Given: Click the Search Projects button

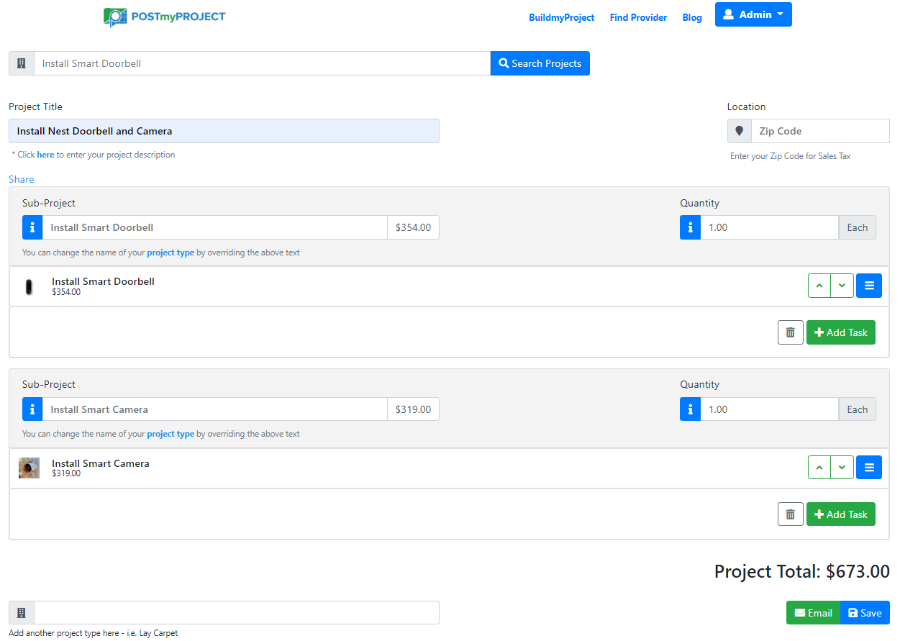Looking at the screenshot, I should click(540, 63).
